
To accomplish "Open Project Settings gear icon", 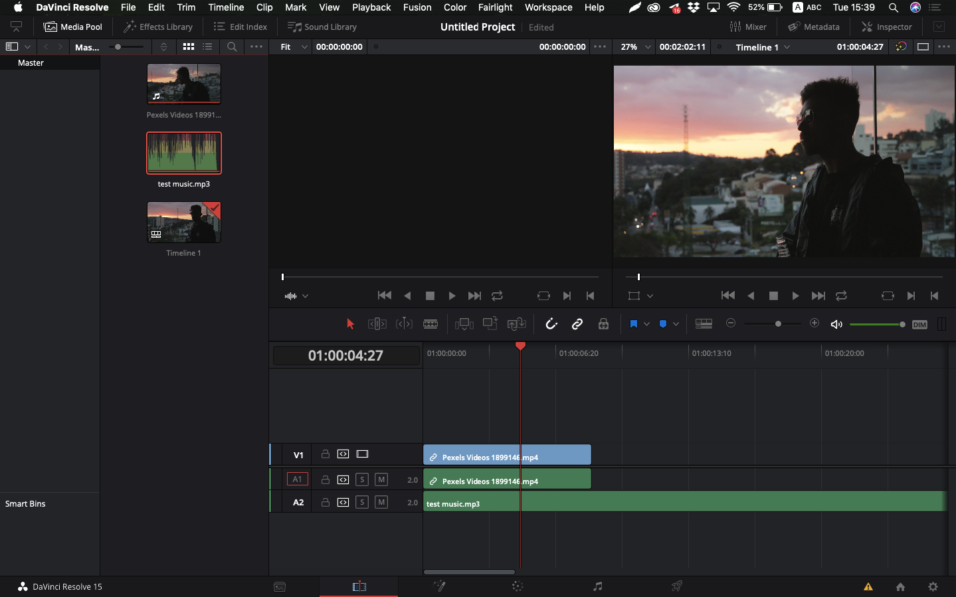I will click(x=933, y=586).
